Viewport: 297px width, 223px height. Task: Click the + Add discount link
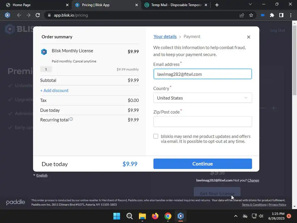(54, 91)
